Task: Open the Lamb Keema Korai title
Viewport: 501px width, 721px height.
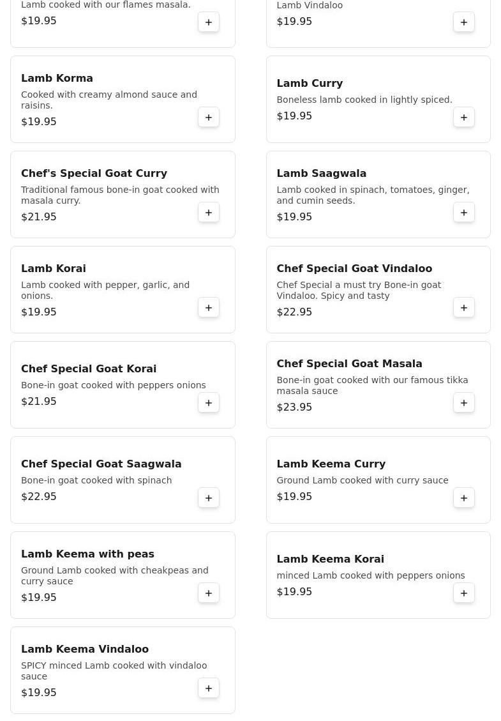Action: point(330,559)
